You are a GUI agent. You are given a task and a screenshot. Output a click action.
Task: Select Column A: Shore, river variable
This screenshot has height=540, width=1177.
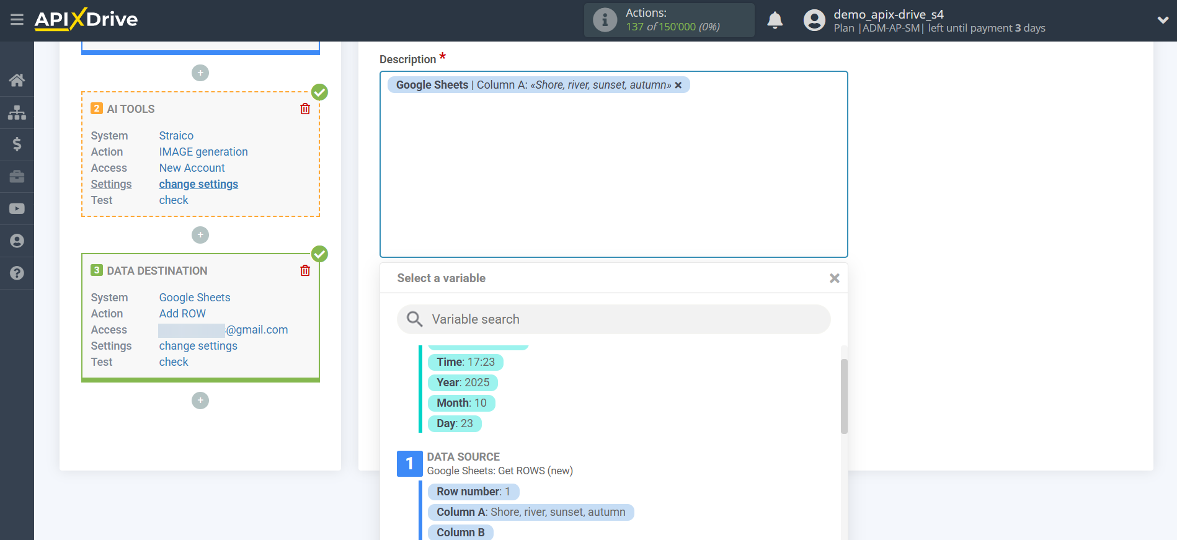[x=531, y=512]
